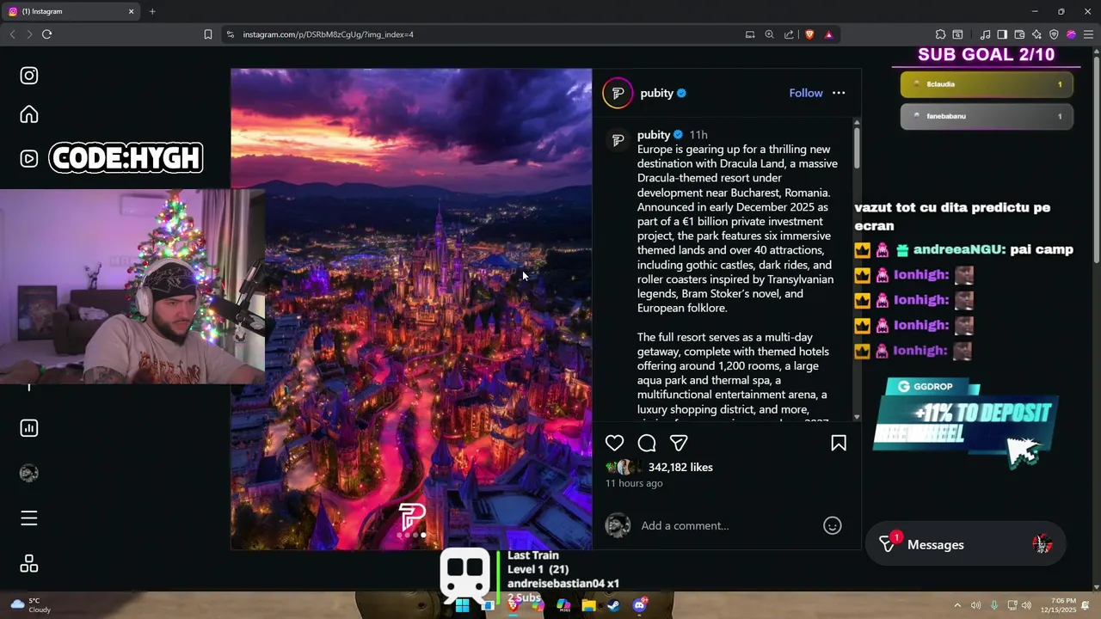Open Steam from the taskbar
Viewport: 1101px width, 619px height.
(613, 605)
